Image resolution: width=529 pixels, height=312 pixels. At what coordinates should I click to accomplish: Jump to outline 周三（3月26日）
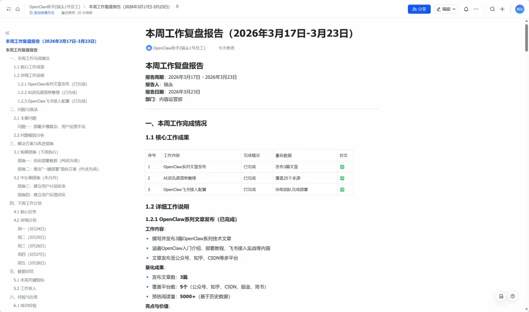point(32,246)
